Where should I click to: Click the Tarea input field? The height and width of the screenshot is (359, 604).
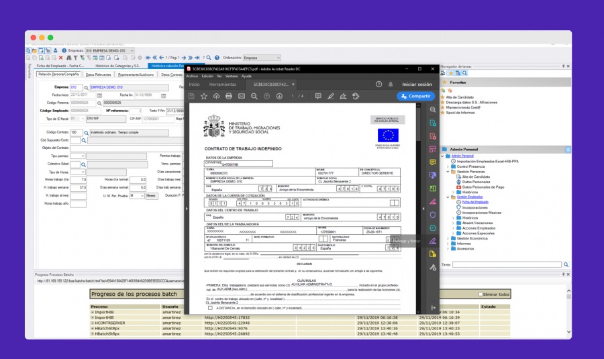(x=507, y=264)
